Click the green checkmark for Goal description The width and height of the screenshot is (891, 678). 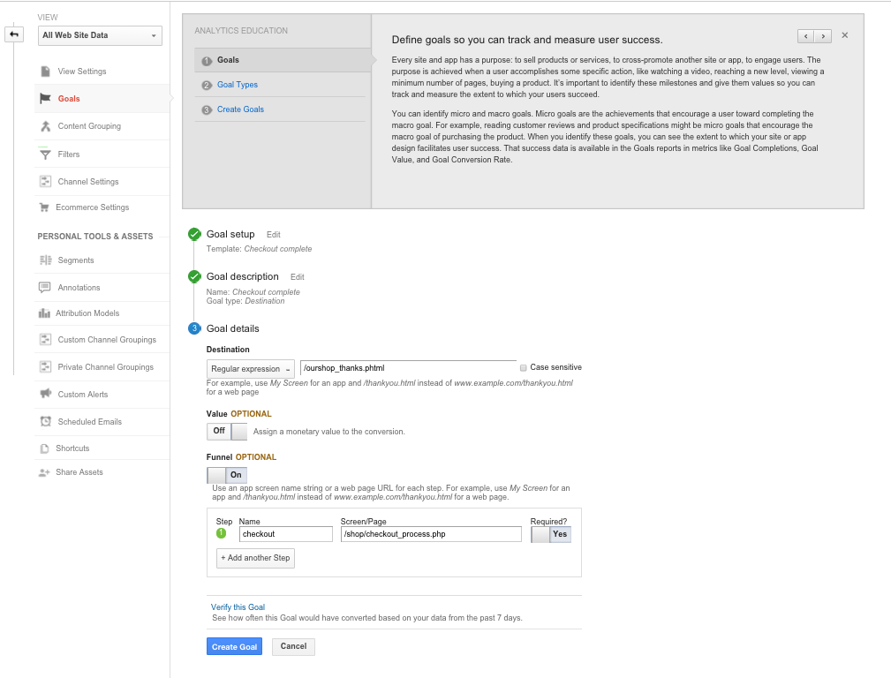coord(194,277)
